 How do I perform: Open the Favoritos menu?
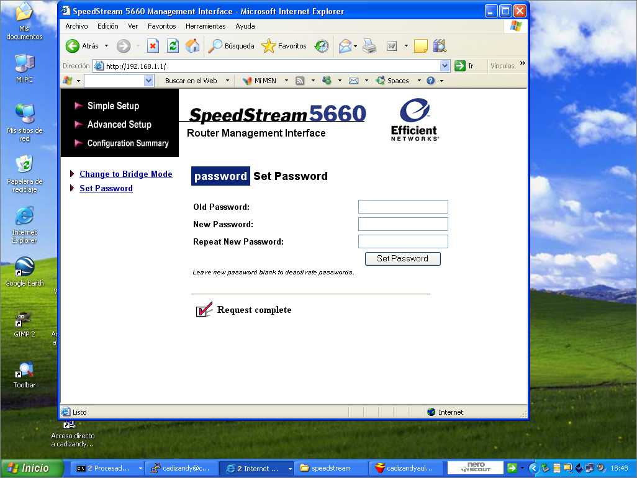click(x=161, y=26)
